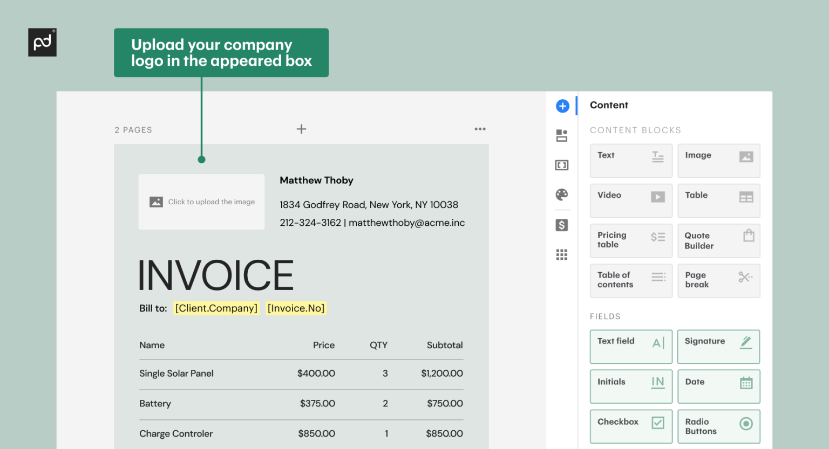Open the Variables panel with the brackets icon

coord(562,165)
